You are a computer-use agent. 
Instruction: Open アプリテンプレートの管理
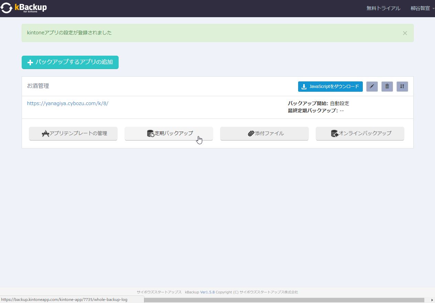pyautogui.click(x=73, y=134)
